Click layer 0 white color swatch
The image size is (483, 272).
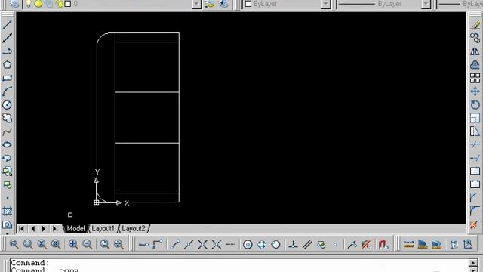pos(68,4)
